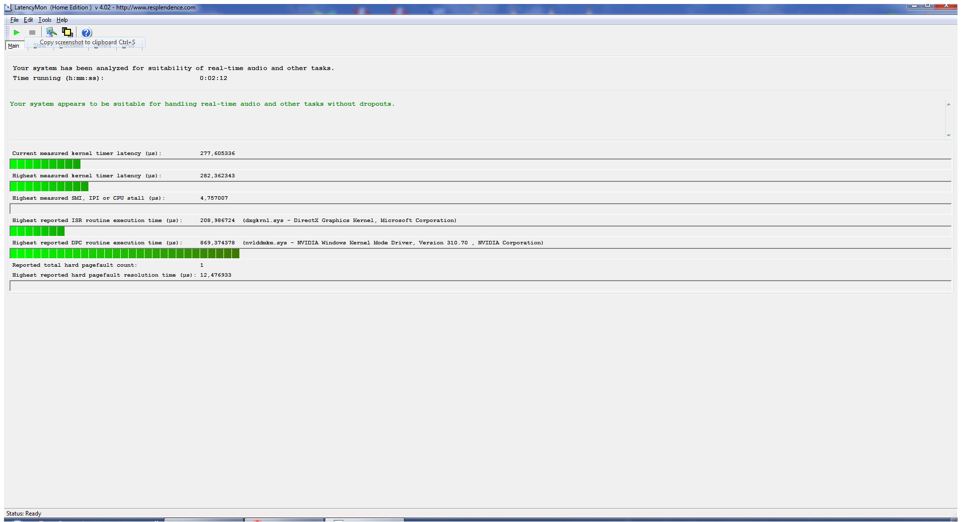Click the current latency value 277,605336
This screenshot has width=962, height=522.
coord(218,153)
